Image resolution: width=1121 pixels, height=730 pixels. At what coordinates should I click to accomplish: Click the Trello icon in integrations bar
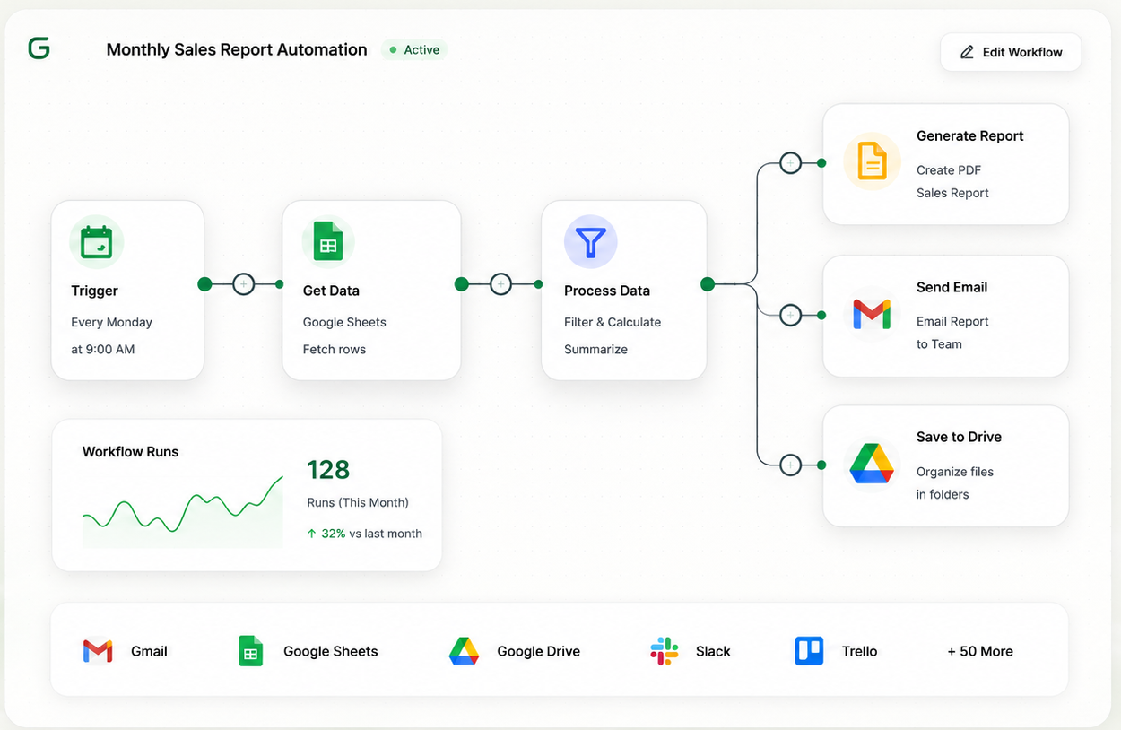(x=809, y=651)
